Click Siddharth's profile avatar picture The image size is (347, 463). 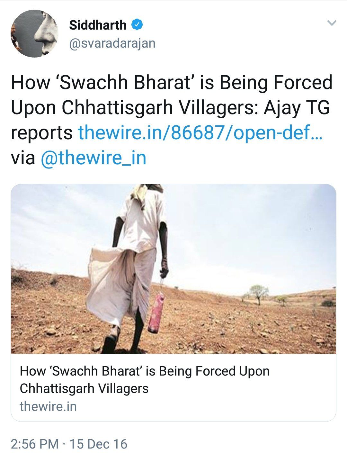tap(35, 34)
